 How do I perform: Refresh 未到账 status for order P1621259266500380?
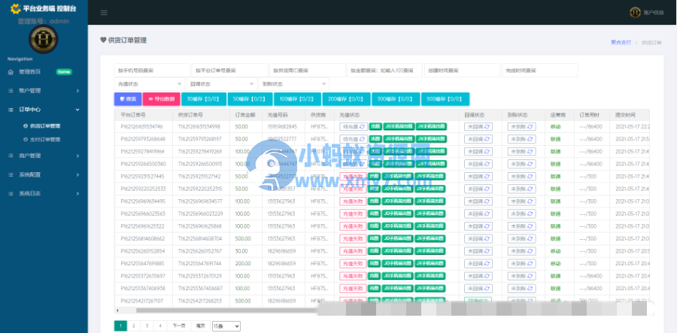point(530,164)
